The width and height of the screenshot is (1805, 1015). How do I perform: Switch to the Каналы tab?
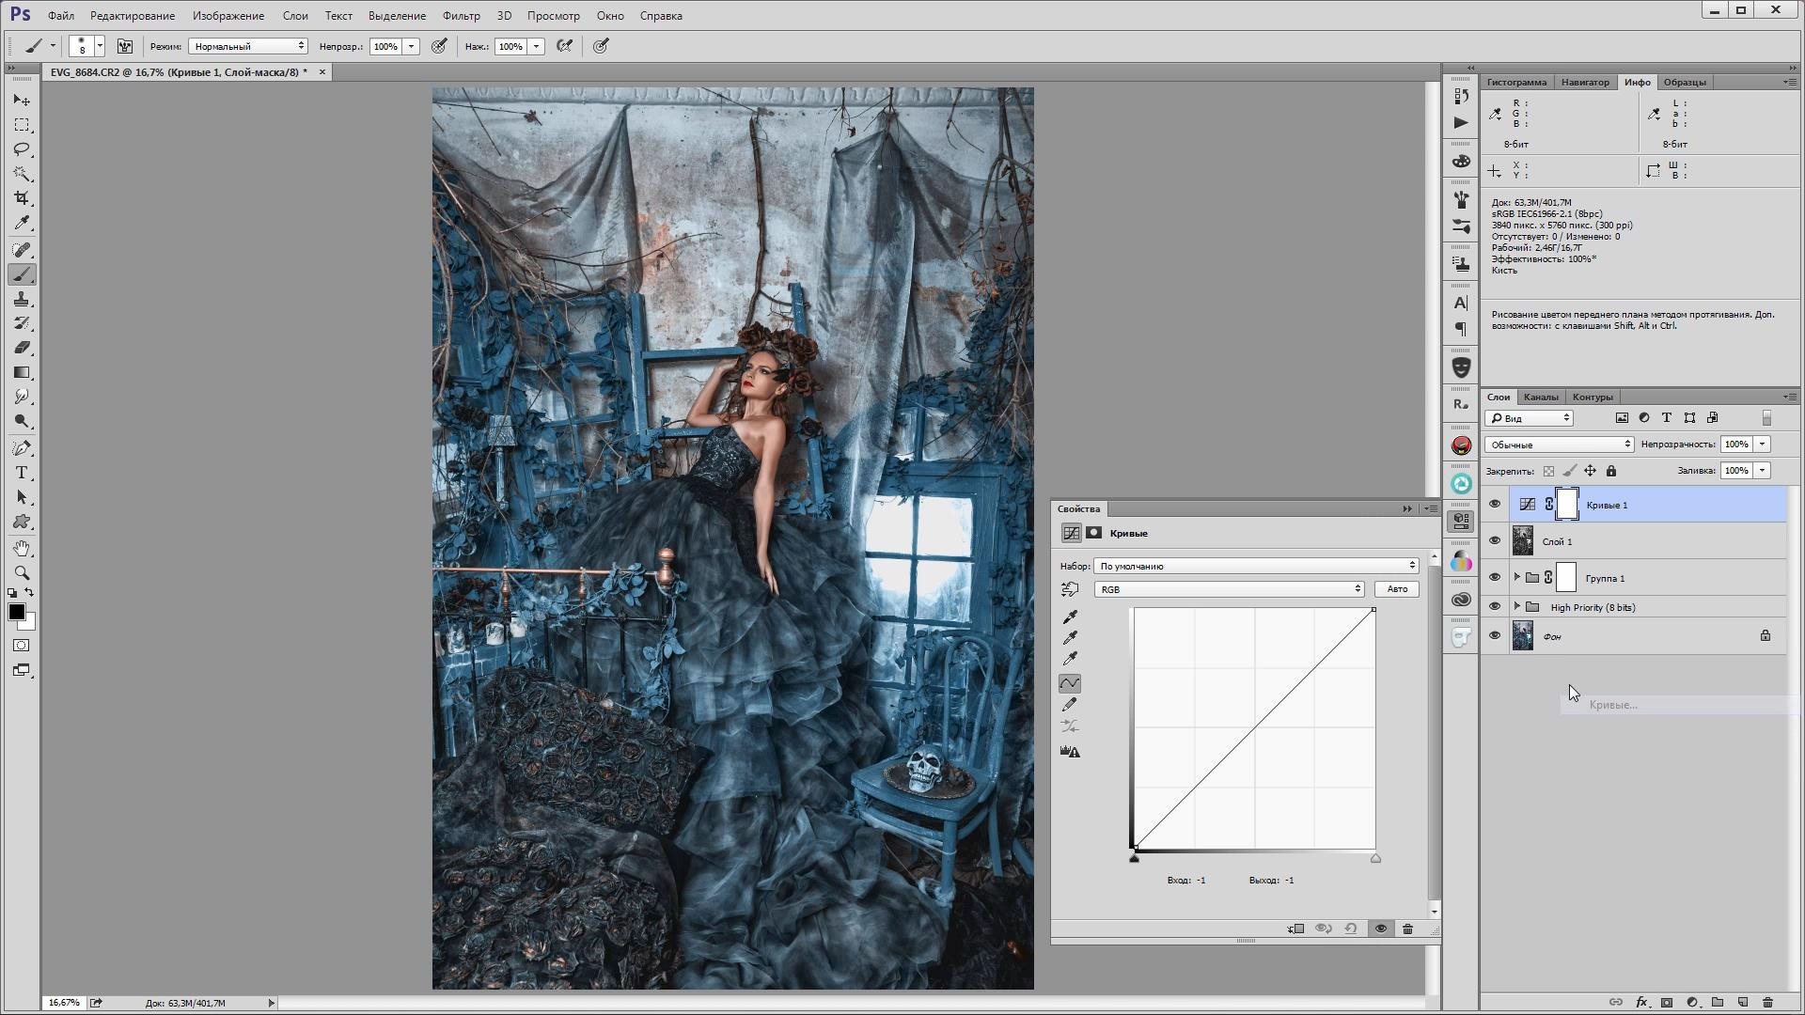pos(1541,397)
